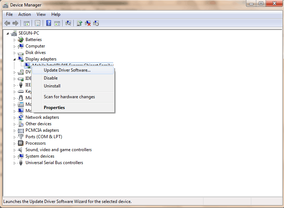Select Universal Serial Bus controllers label
This screenshot has height=208, width=284.
[54, 163]
